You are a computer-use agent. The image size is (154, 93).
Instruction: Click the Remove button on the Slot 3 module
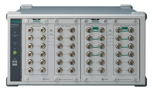pos(103,79)
